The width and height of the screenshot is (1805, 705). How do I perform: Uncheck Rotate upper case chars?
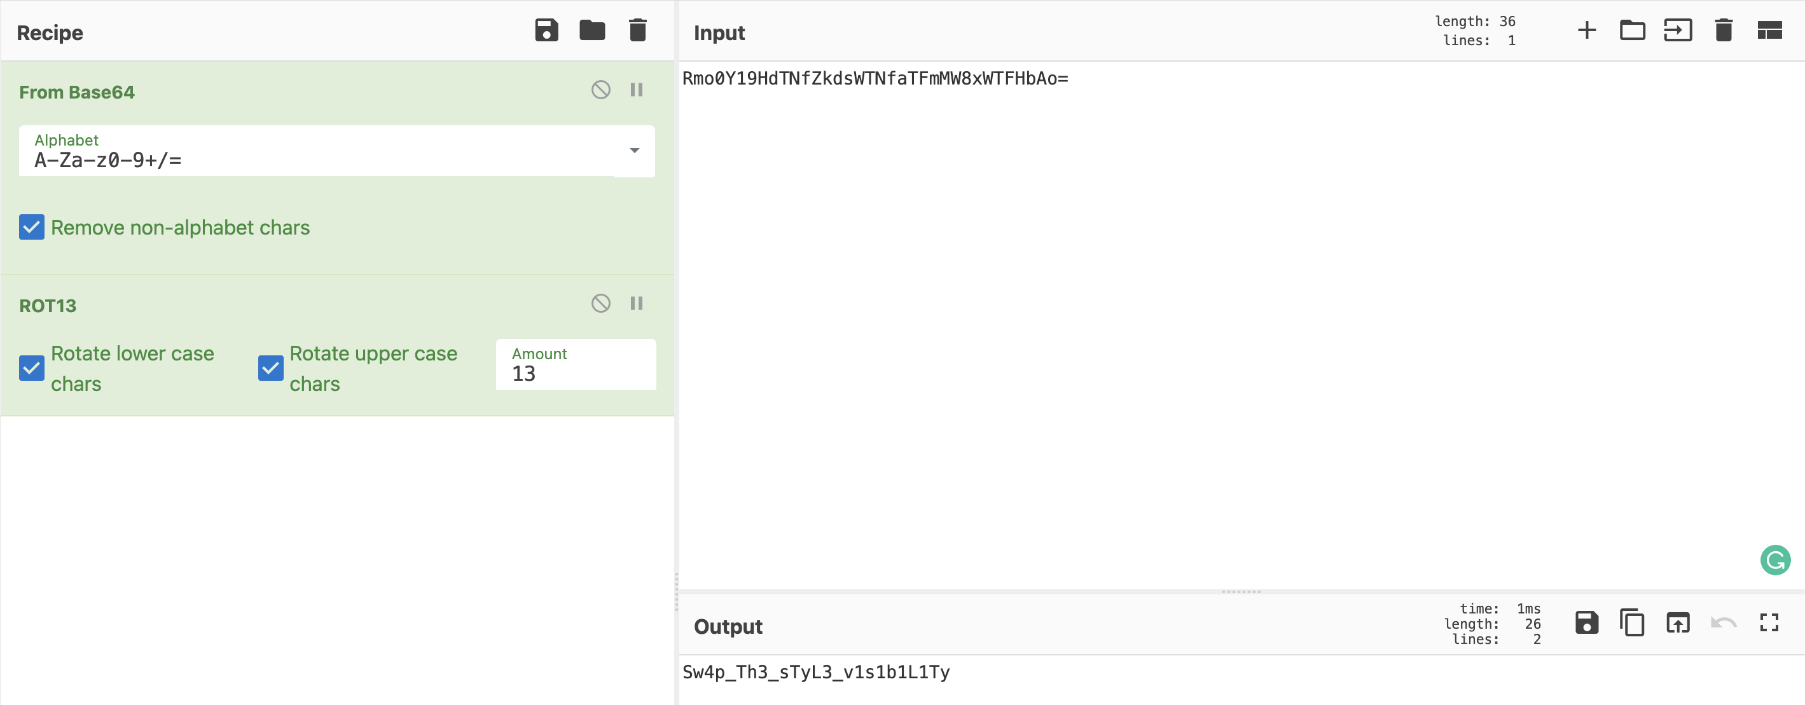point(270,367)
